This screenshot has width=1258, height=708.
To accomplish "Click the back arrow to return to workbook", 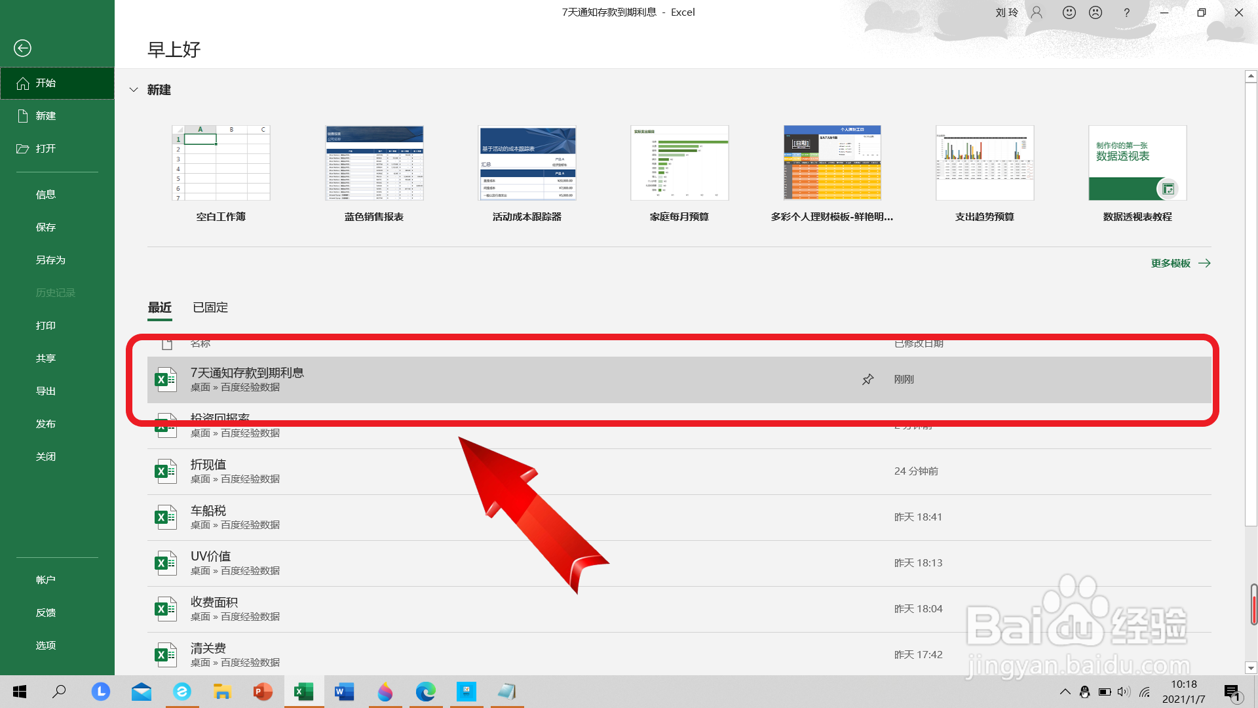I will (x=22, y=48).
